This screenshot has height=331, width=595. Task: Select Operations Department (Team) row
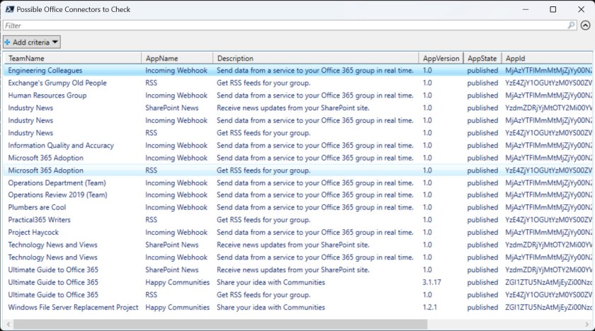tap(298, 183)
